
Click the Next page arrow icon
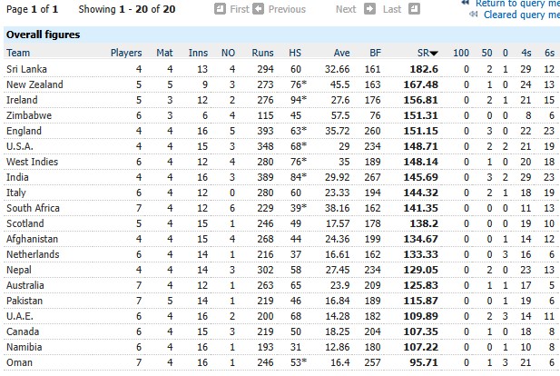[x=368, y=9]
